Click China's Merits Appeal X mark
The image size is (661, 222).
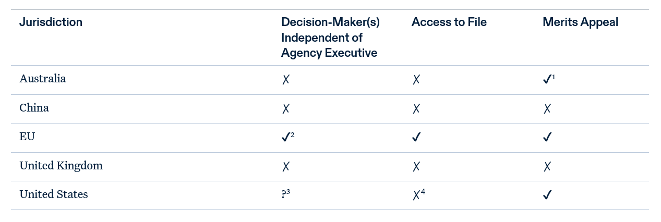547,109
